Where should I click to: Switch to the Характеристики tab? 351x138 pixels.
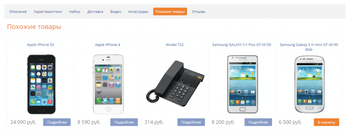pyautogui.click(x=48, y=12)
